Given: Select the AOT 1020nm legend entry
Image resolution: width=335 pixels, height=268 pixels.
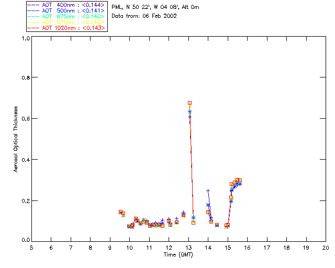Looking at the screenshot, I should point(66,28).
